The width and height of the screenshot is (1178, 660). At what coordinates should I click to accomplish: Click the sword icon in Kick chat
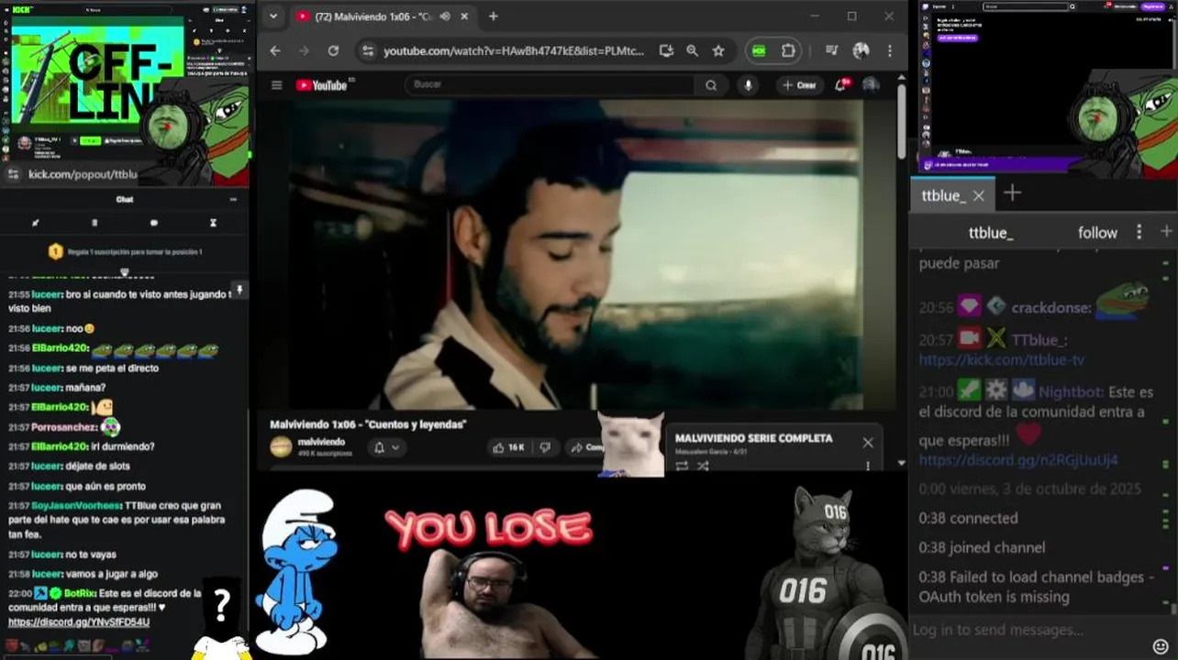pos(36,223)
